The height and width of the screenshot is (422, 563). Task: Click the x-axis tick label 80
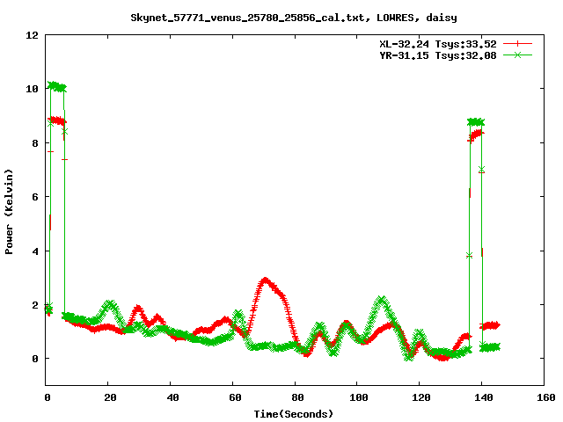297,397
